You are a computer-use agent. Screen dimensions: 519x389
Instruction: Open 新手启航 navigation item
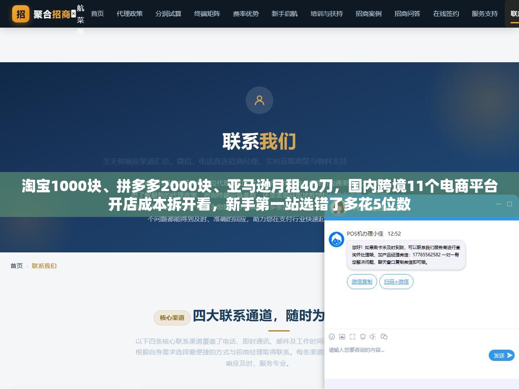(285, 14)
